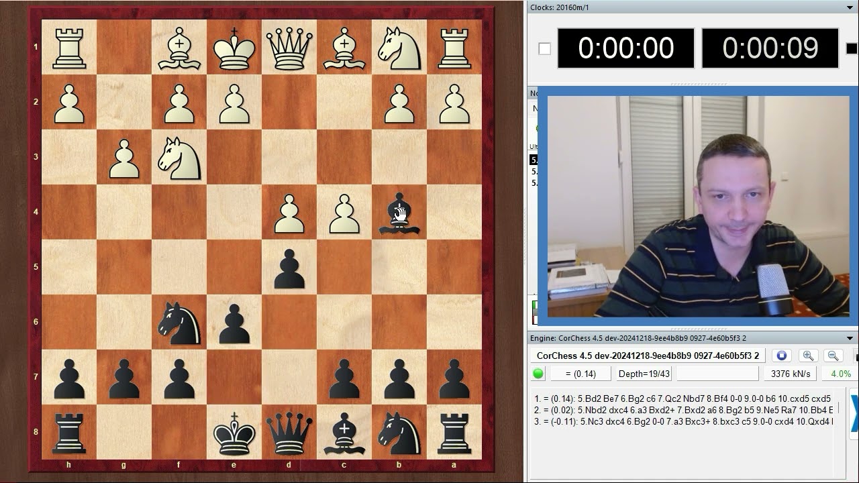Image resolution: width=859 pixels, height=483 pixels.
Task: Open the Engine panel dropdown arrow
Action: point(850,338)
